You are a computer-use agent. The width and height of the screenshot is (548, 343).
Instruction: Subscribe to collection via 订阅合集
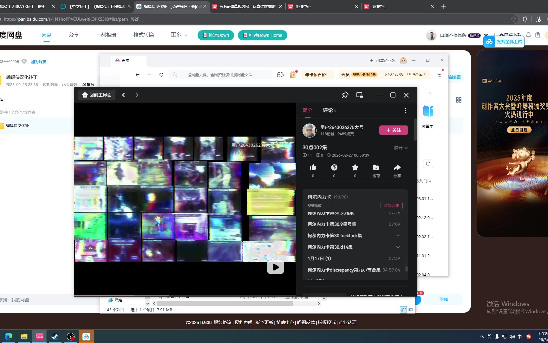[391, 205]
